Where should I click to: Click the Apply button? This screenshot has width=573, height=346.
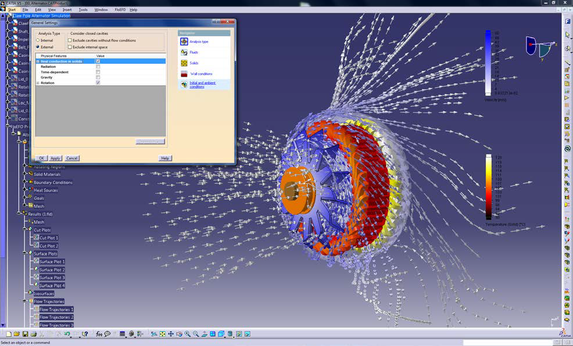(x=55, y=158)
